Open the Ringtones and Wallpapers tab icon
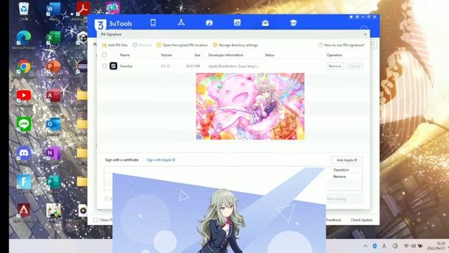 [x=209, y=22]
